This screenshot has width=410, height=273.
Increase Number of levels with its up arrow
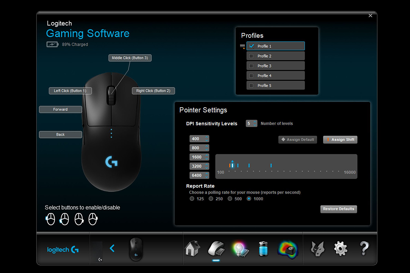(255, 122)
